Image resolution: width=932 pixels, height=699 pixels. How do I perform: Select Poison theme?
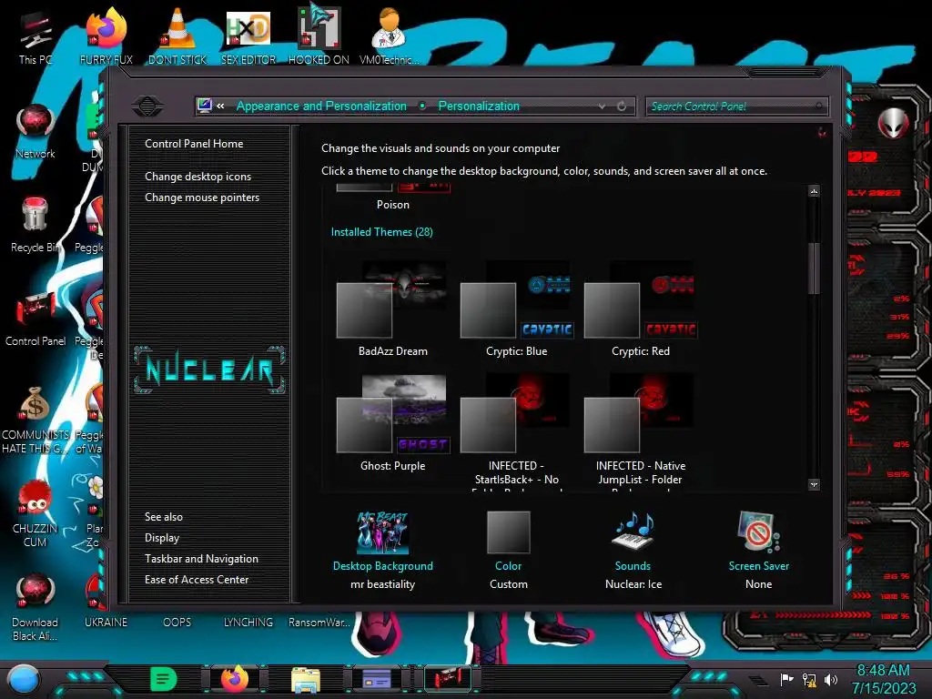[392, 198]
